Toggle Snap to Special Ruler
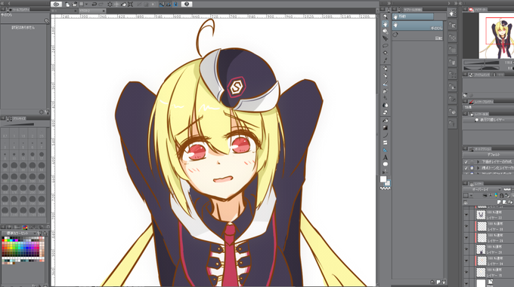The height and width of the screenshot is (287, 514). [169, 5]
